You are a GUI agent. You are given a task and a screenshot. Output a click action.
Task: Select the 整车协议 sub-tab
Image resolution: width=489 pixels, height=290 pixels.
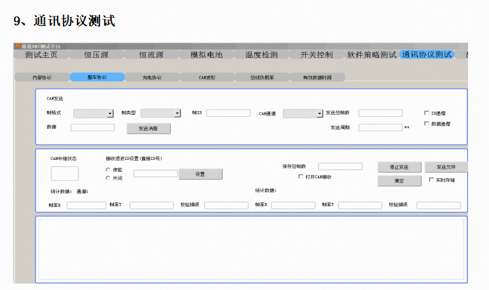pos(97,77)
